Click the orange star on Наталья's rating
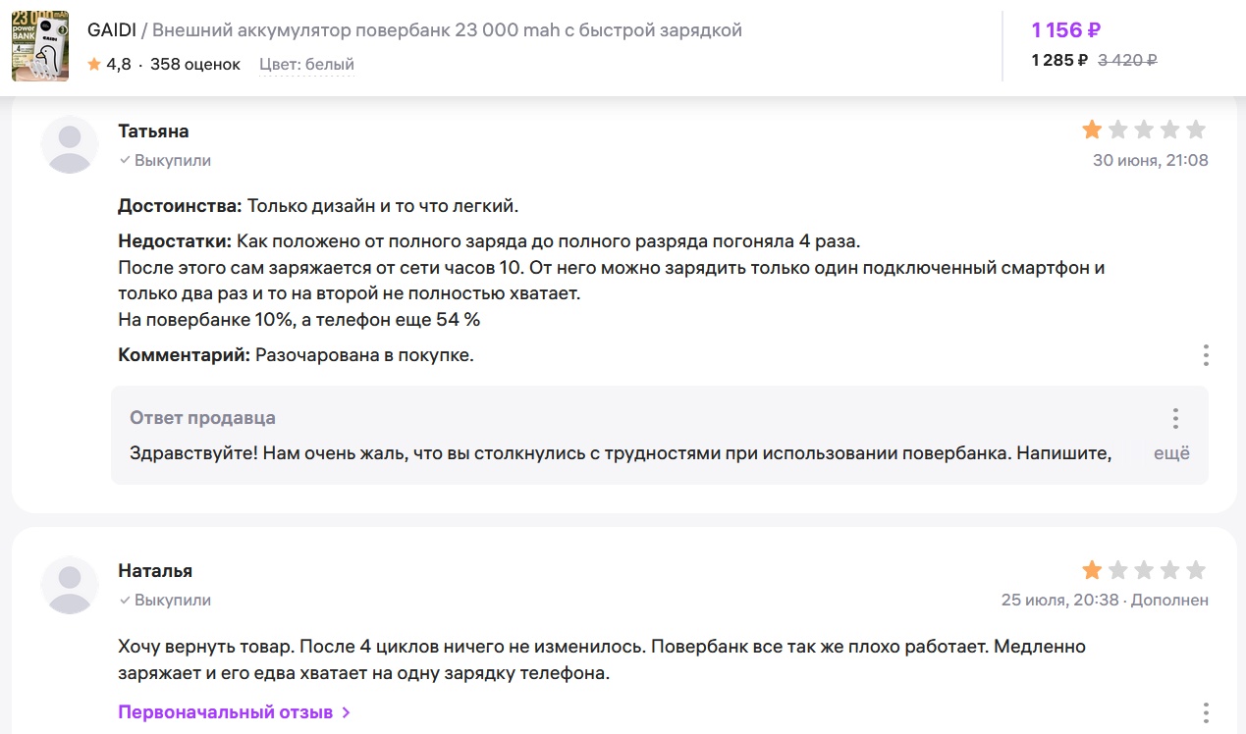This screenshot has height=734, width=1246. point(1092,570)
